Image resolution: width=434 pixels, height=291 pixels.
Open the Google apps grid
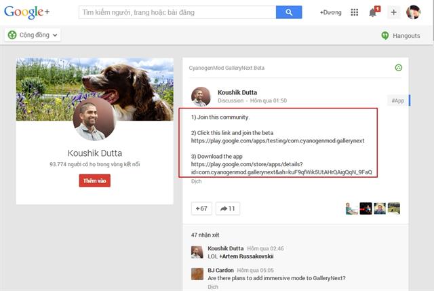click(x=354, y=12)
